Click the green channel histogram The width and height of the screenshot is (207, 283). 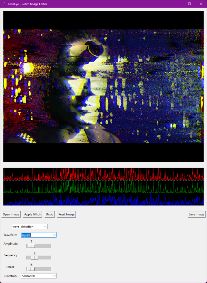103,187
